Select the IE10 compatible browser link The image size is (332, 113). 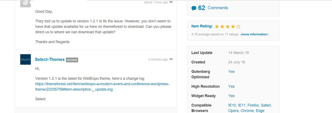[232, 105]
